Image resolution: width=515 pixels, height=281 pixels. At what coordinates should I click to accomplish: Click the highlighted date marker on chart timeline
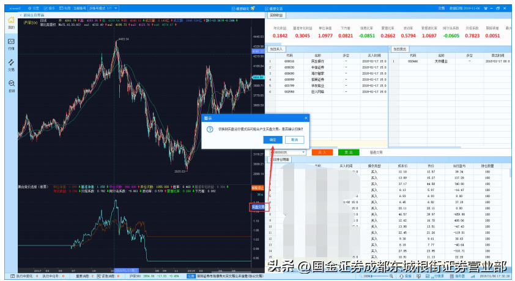pyautogui.click(x=126, y=271)
